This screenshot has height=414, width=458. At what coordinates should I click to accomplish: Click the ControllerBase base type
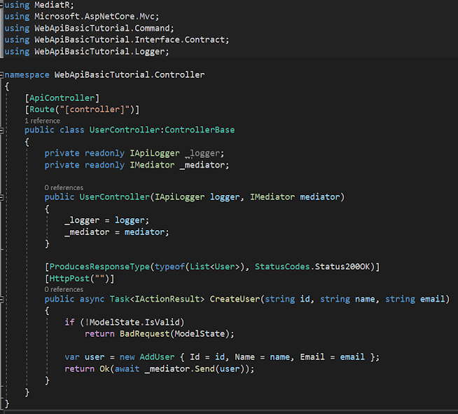pyautogui.click(x=200, y=130)
